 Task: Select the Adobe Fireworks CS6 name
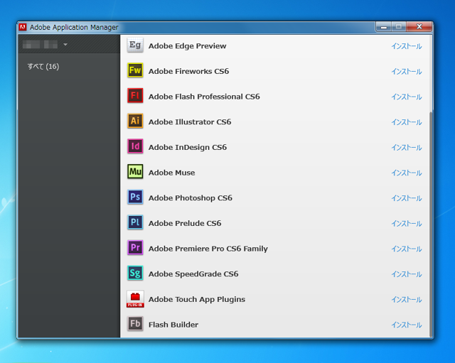(x=188, y=71)
